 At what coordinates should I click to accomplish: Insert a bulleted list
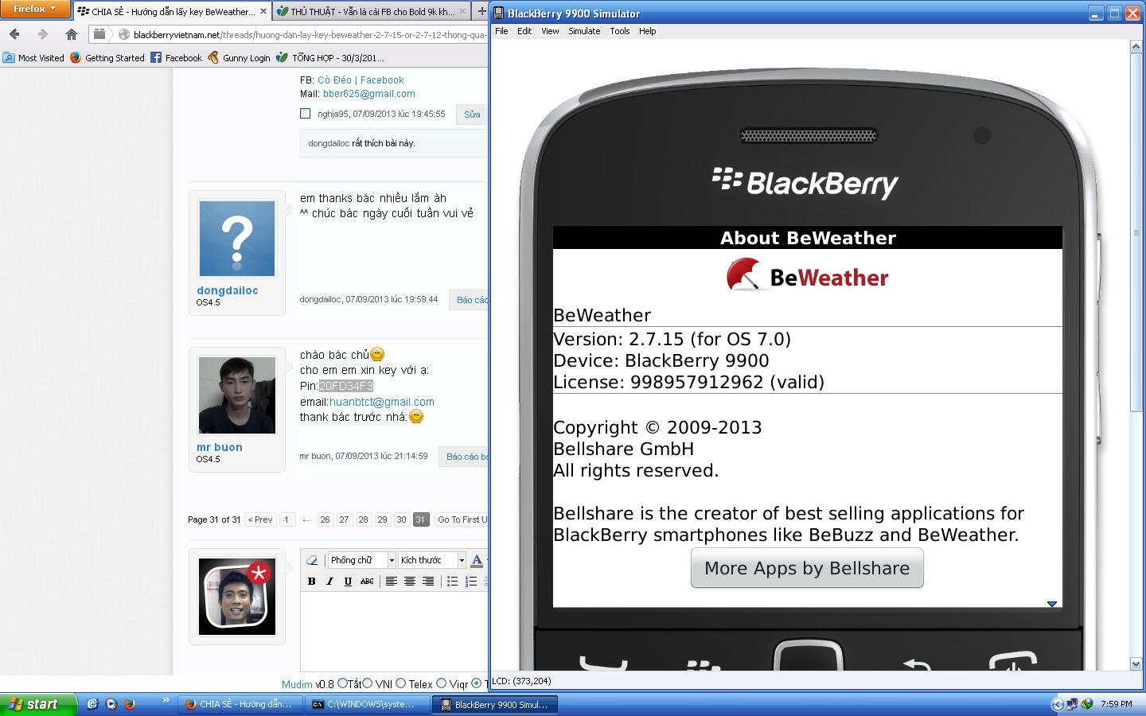[452, 582]
